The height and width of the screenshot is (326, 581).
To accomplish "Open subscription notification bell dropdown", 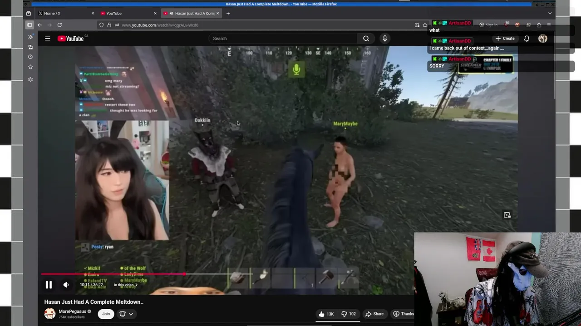I will pos(126,314).
